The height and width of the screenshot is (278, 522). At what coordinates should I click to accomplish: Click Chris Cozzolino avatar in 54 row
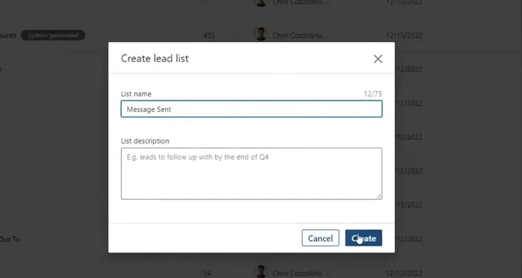tap(261, 272)
